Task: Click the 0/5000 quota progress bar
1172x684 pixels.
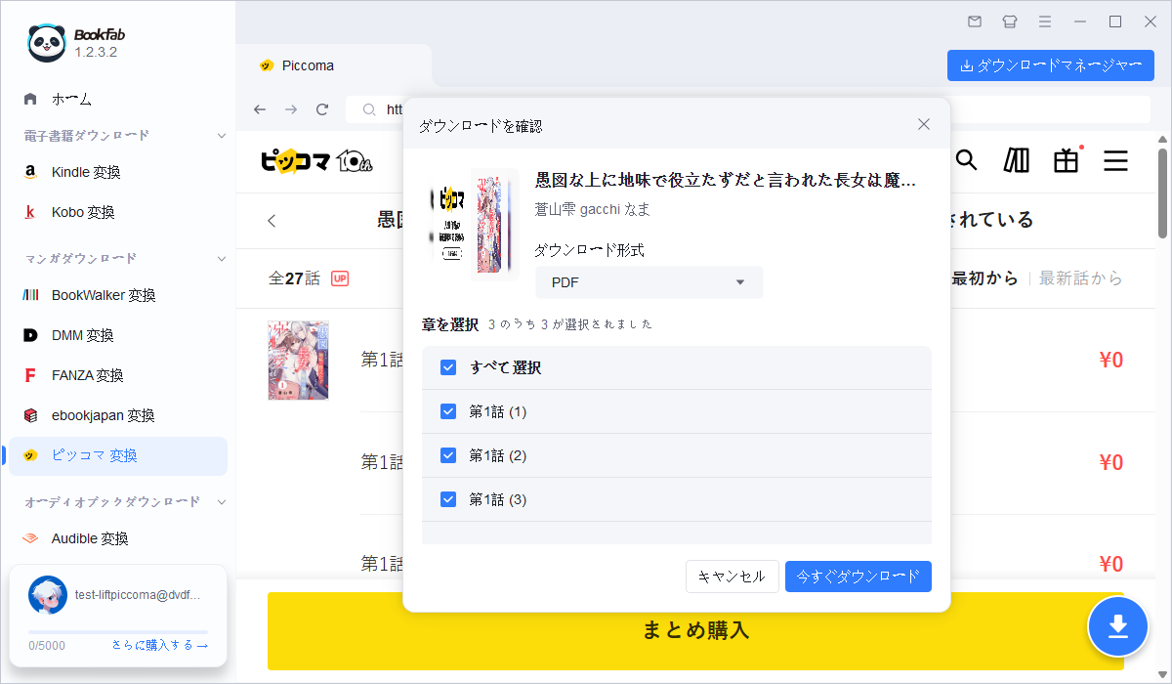Action: 117,632
